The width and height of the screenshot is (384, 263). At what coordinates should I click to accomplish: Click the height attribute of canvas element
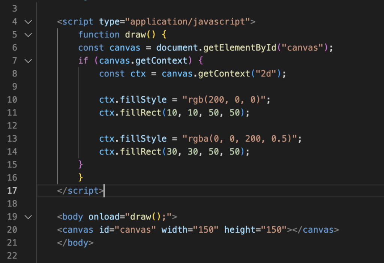240,230
